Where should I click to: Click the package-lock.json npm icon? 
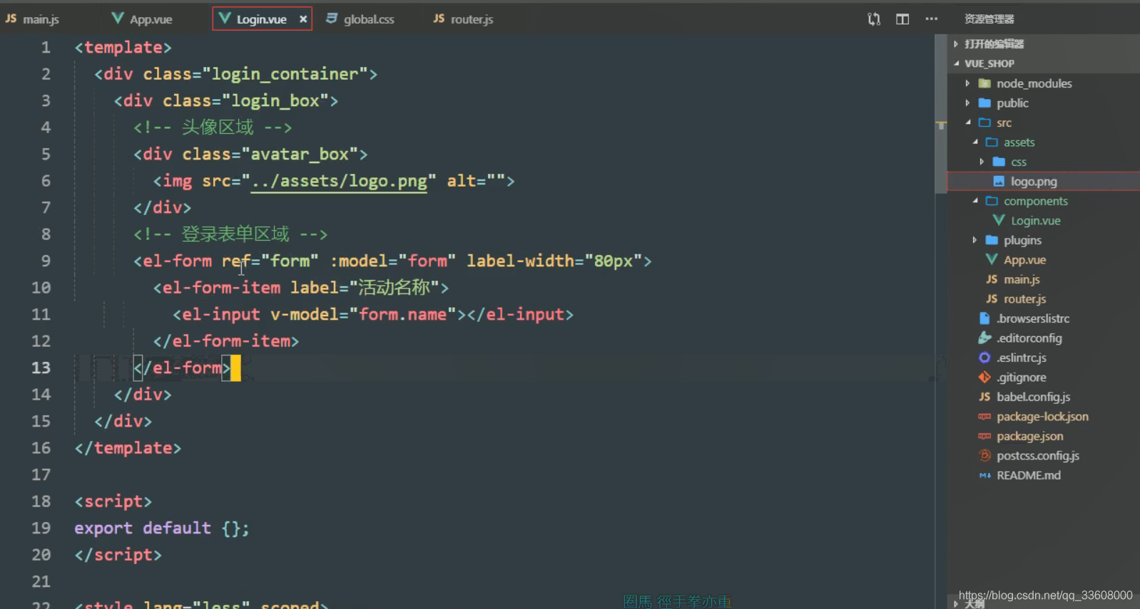984,417
